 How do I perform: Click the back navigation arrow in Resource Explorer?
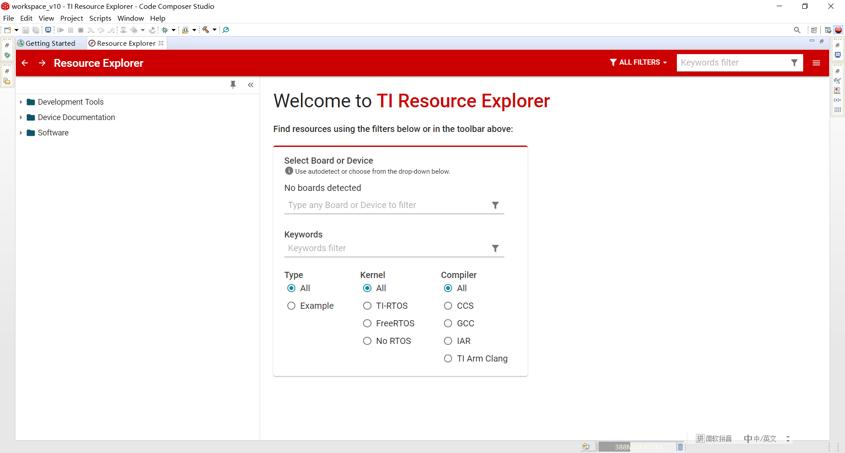pyautogui.click(x=24, y=63)
